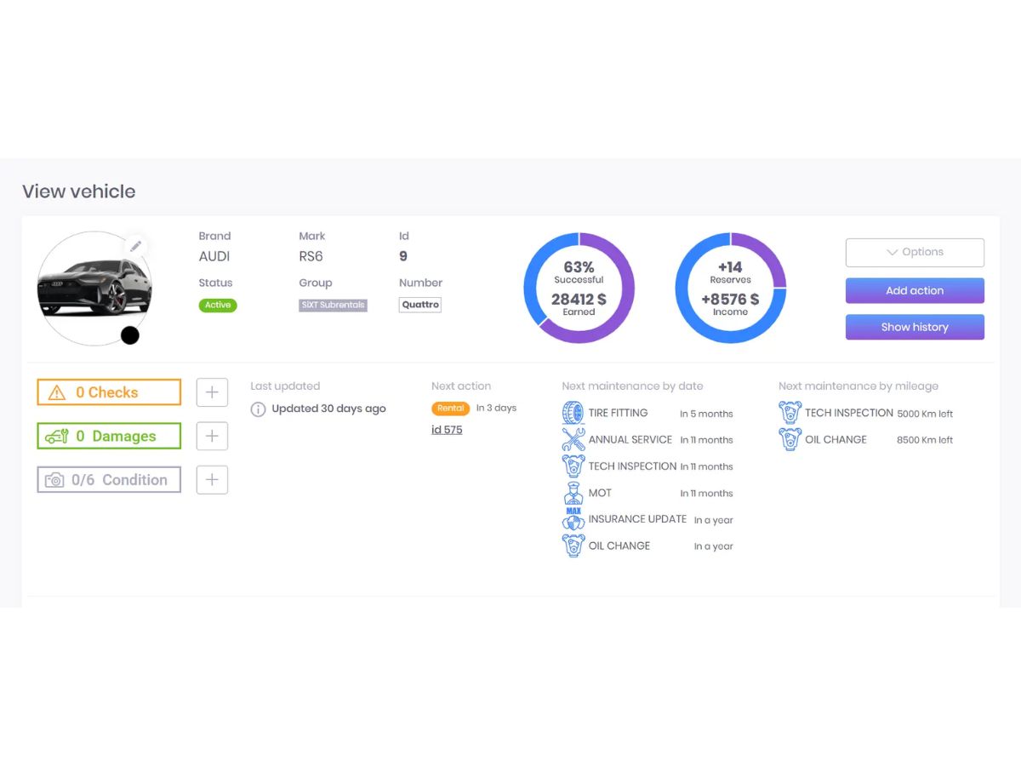This screenshot has height=766, width=1021.
Task: Click engine icon for Oil Change 8500 Km left
Action: pyautogui.click(x=790, y=439)
